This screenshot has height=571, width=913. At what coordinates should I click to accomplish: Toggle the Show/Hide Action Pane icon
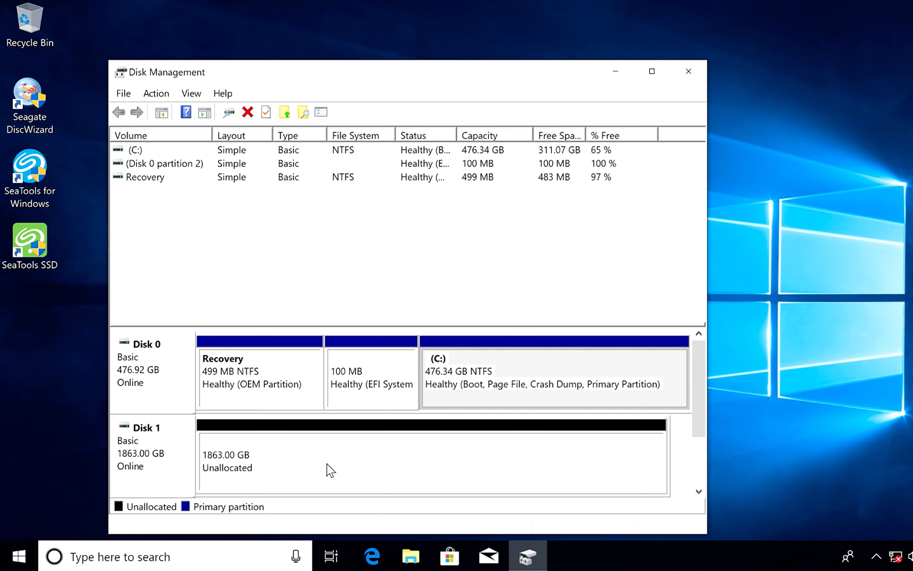(x=204, y=112)
